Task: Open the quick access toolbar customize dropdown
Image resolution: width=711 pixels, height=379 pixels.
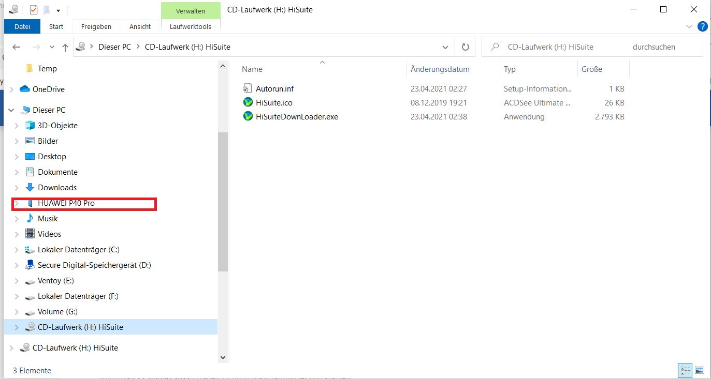Action: click(x=59, y=10)
